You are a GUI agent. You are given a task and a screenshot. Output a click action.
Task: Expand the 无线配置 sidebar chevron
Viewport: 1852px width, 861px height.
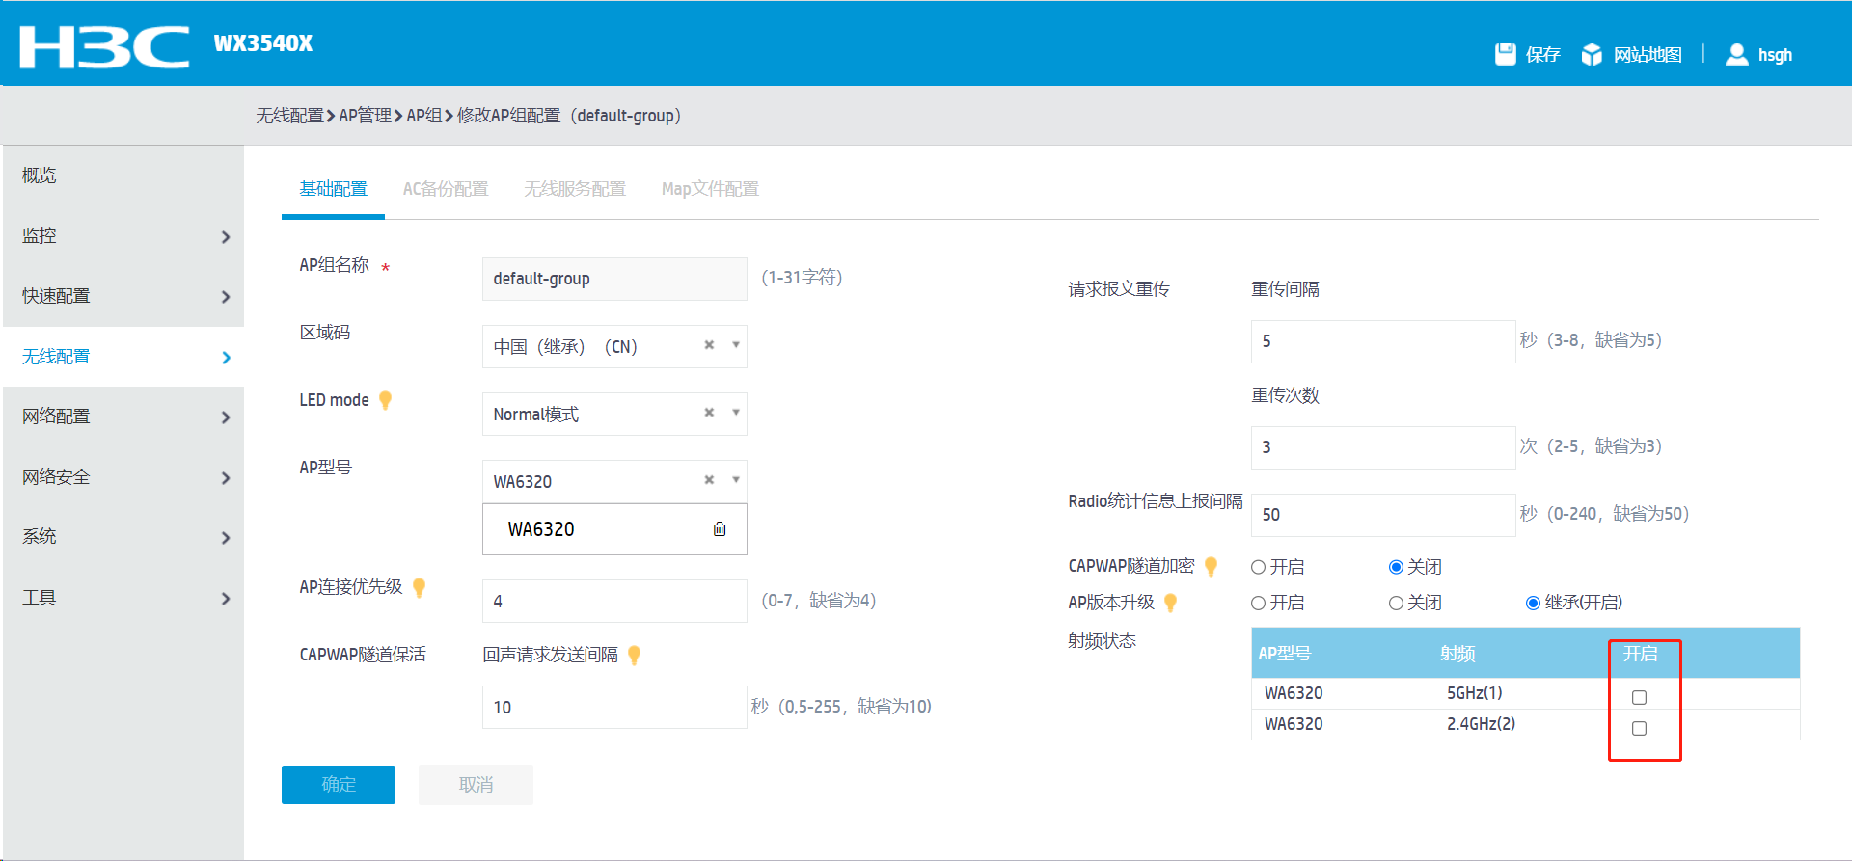point(227,358)
